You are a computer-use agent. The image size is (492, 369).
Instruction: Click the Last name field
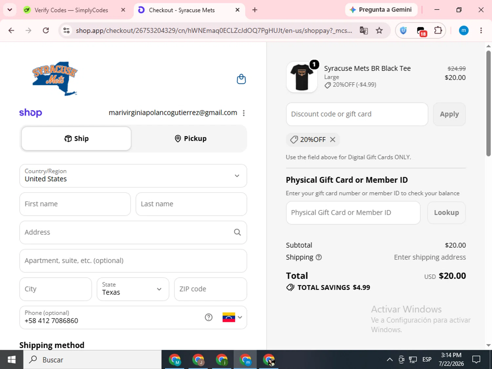[x=191, y=204]
